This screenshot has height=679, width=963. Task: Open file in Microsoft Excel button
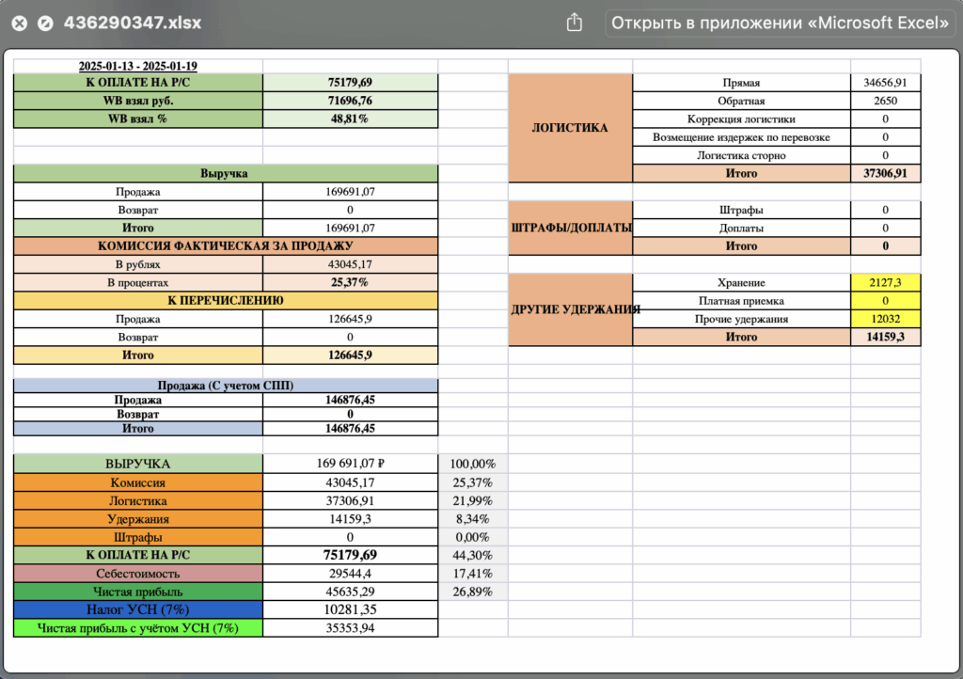(x=780, y=24)
